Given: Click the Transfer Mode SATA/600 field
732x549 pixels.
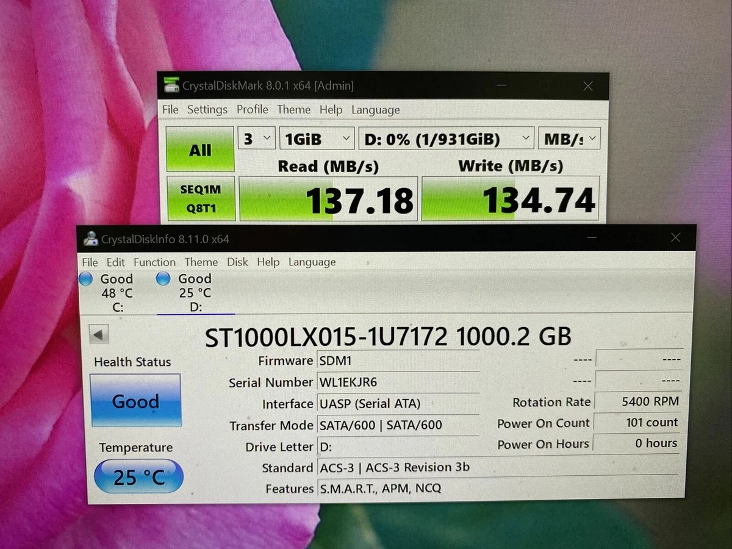Looking at the screenshot, I should click(398, 425).
